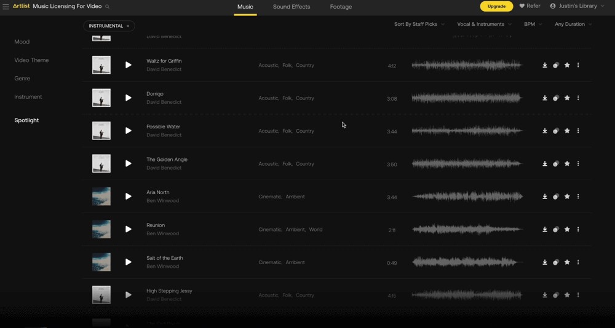Play the Dorrigo track
This screenshot has width=615, height=328.
point(129,98)
